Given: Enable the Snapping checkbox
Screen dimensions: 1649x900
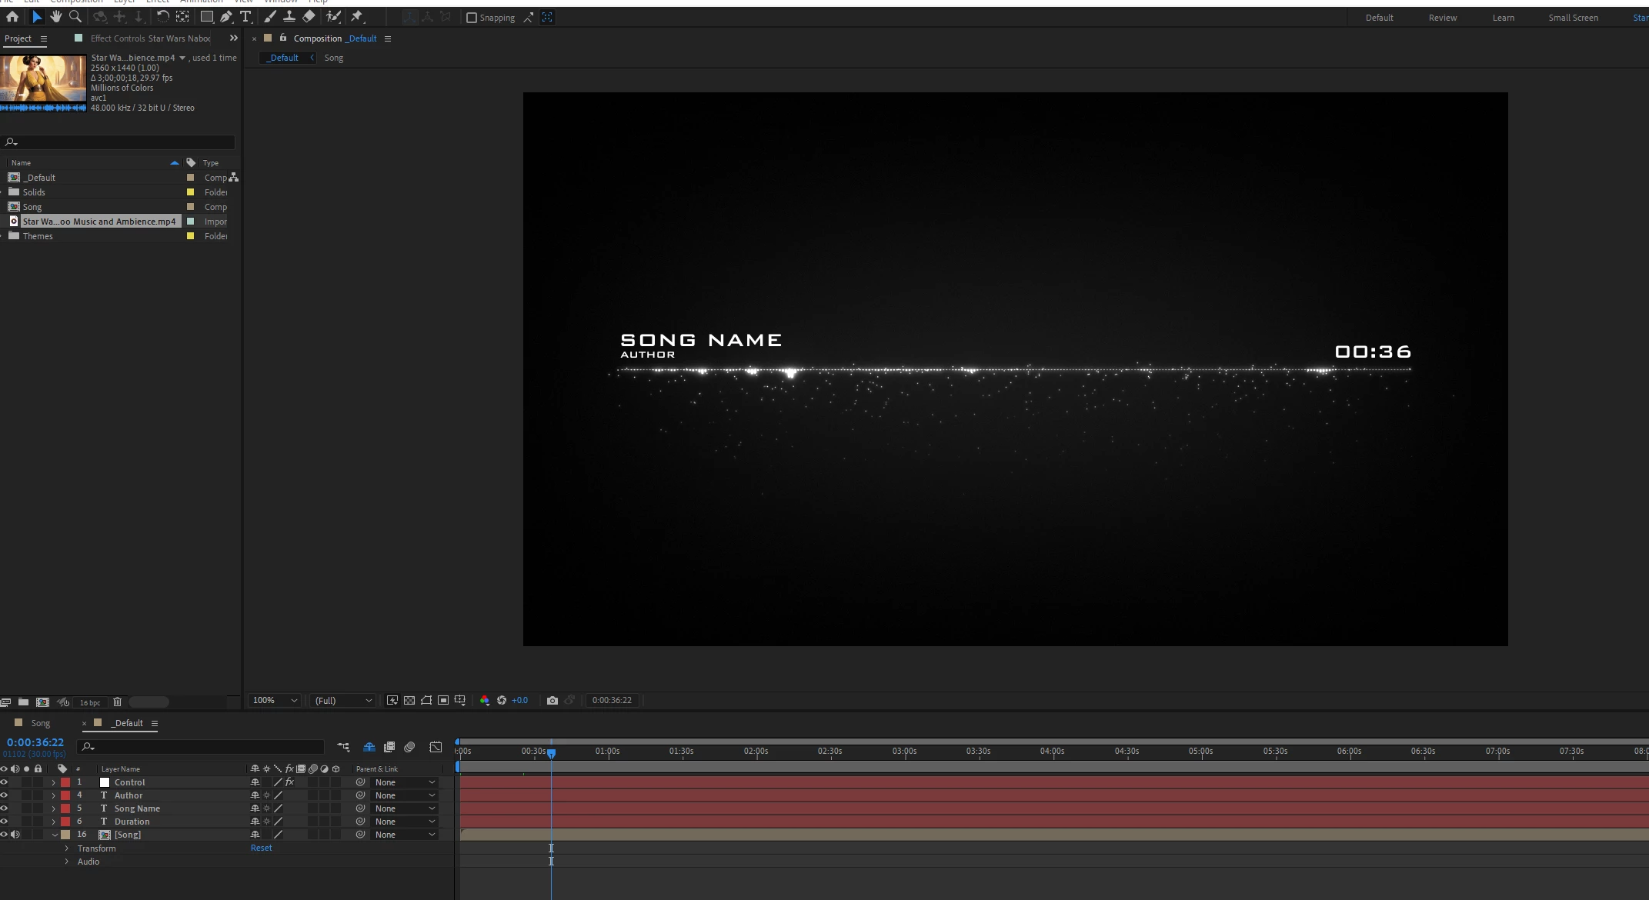Looking at the screenshot, I should click(472, 18).
